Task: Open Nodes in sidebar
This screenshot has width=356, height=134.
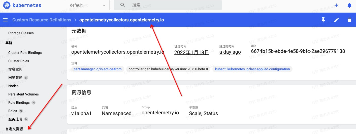Action: pos(13,86)
